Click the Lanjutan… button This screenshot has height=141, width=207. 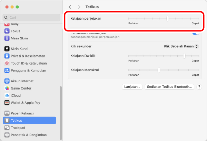pyautogui.click(x=132, y=87)
